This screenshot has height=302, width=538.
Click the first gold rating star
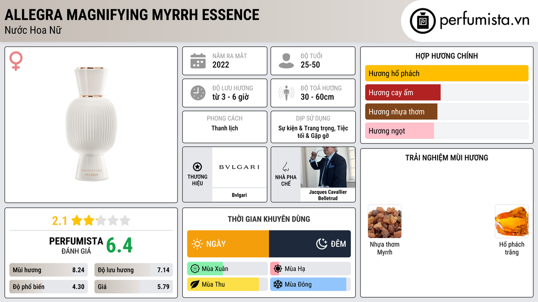click(77, 220)
